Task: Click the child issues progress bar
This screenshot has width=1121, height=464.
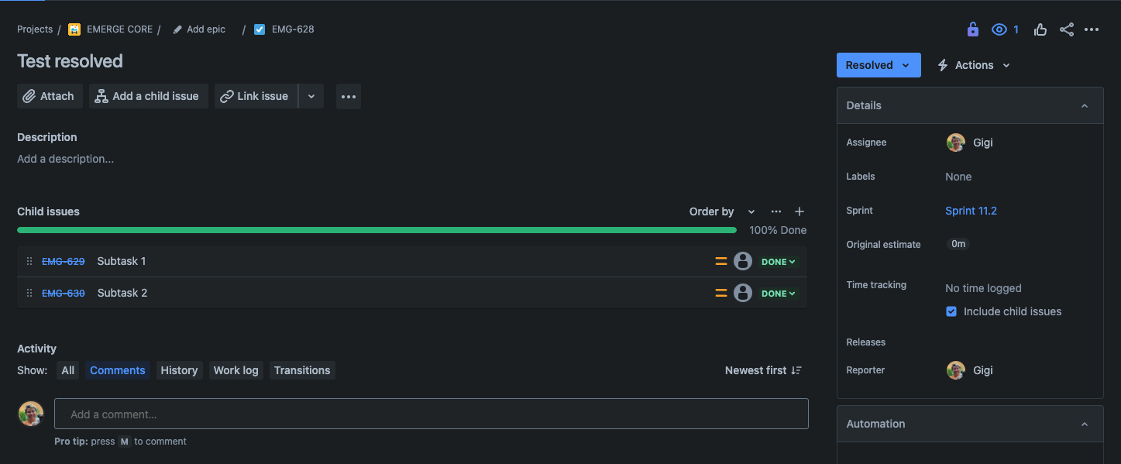Action: (x=377, y=230)
